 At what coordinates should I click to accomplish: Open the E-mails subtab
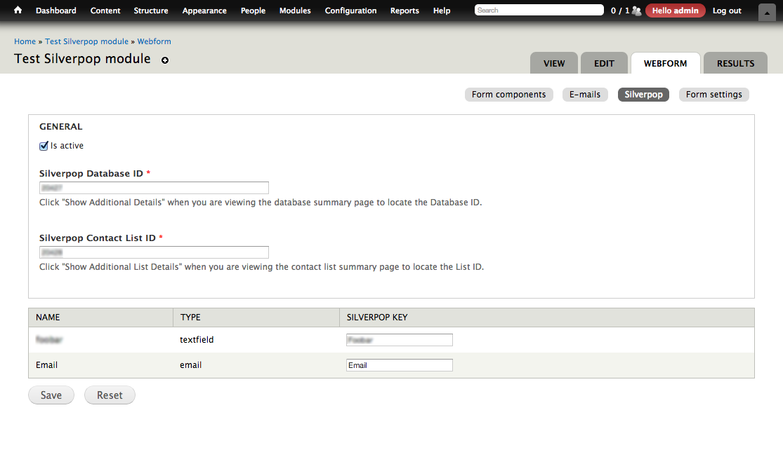585,95
